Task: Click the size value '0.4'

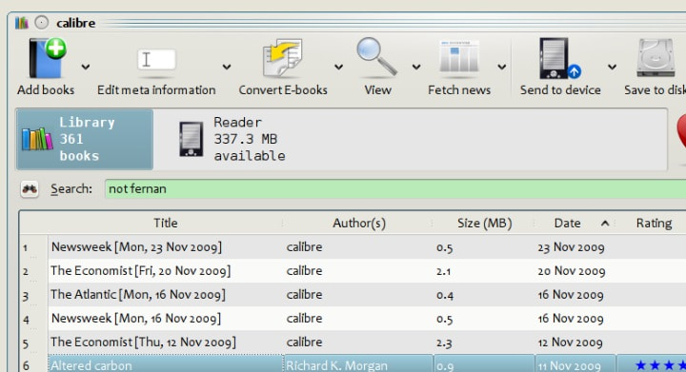Action: [x=445, y=296]
